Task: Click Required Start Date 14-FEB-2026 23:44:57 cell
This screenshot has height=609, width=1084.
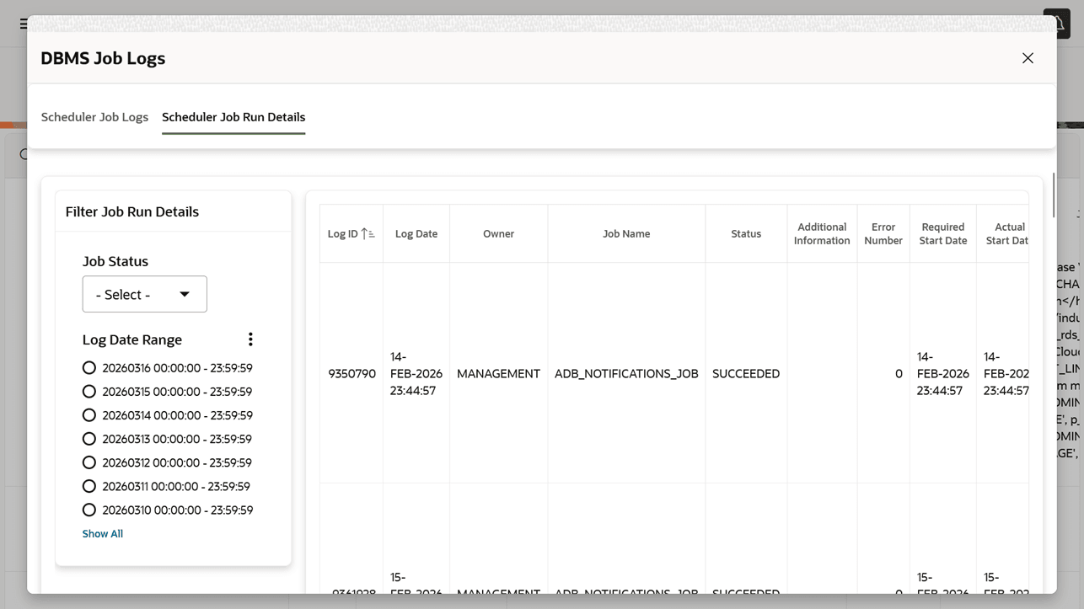Action: 943,373
